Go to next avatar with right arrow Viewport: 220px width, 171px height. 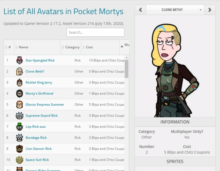tap(210, 10)
